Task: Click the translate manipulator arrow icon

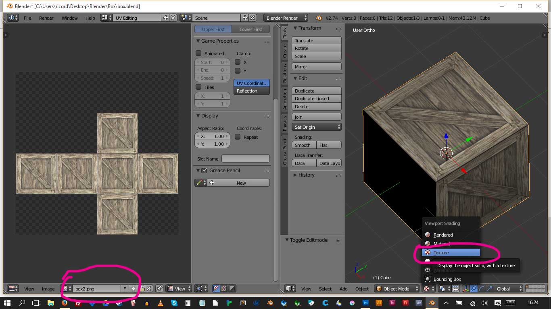Action: point(474,288)
